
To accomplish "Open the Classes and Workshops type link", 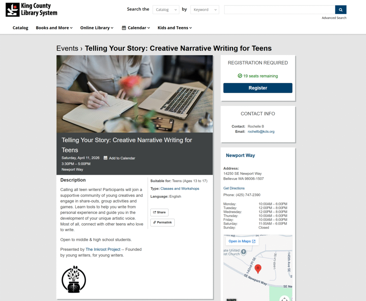I will pos(180,189).
